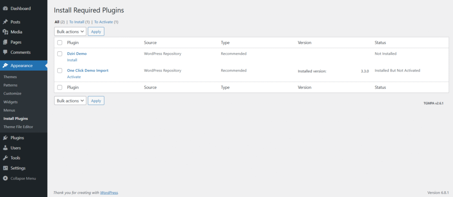The image size is (453, 197).
Task: Click Activate under One Click Demo Import
Action: pos(74,77)
